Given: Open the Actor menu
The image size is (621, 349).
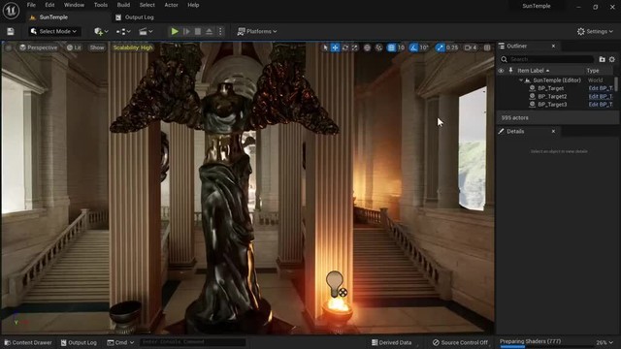Looking at the screenshot, I should pos(171,5).
